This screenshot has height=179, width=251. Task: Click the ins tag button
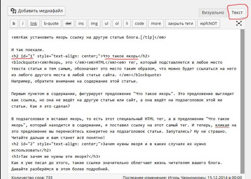[81, 23]
